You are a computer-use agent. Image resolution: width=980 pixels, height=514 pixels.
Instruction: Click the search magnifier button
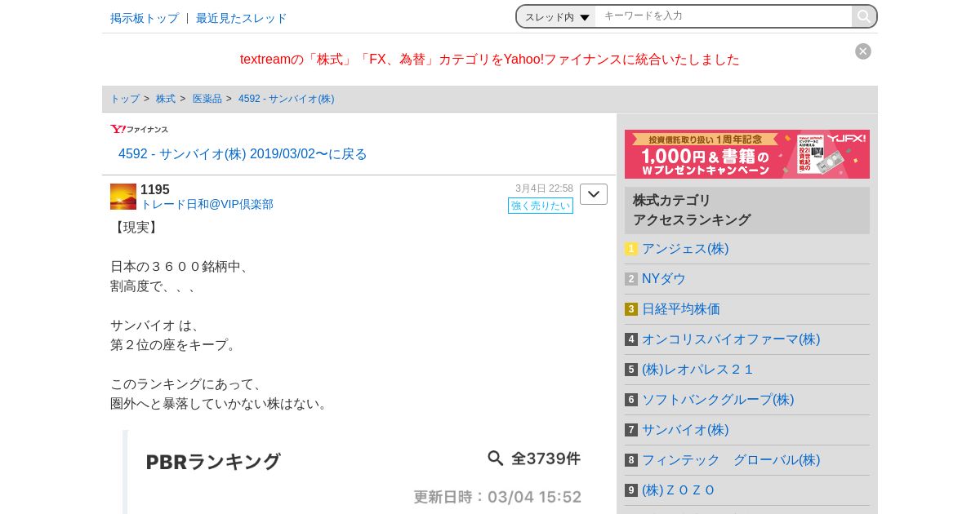pos(864,16)
